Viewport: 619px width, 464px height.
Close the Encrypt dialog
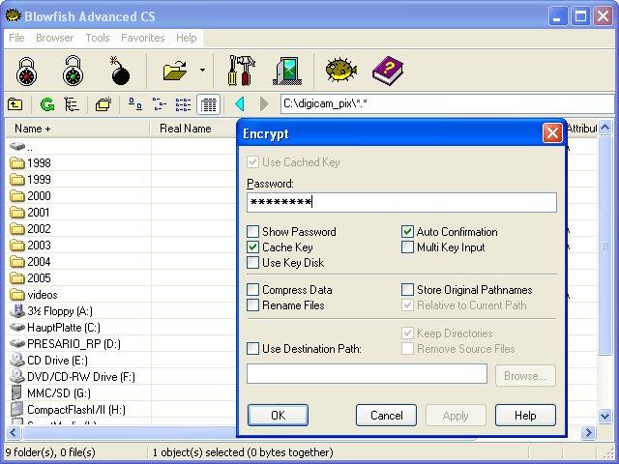coord(552,133)
